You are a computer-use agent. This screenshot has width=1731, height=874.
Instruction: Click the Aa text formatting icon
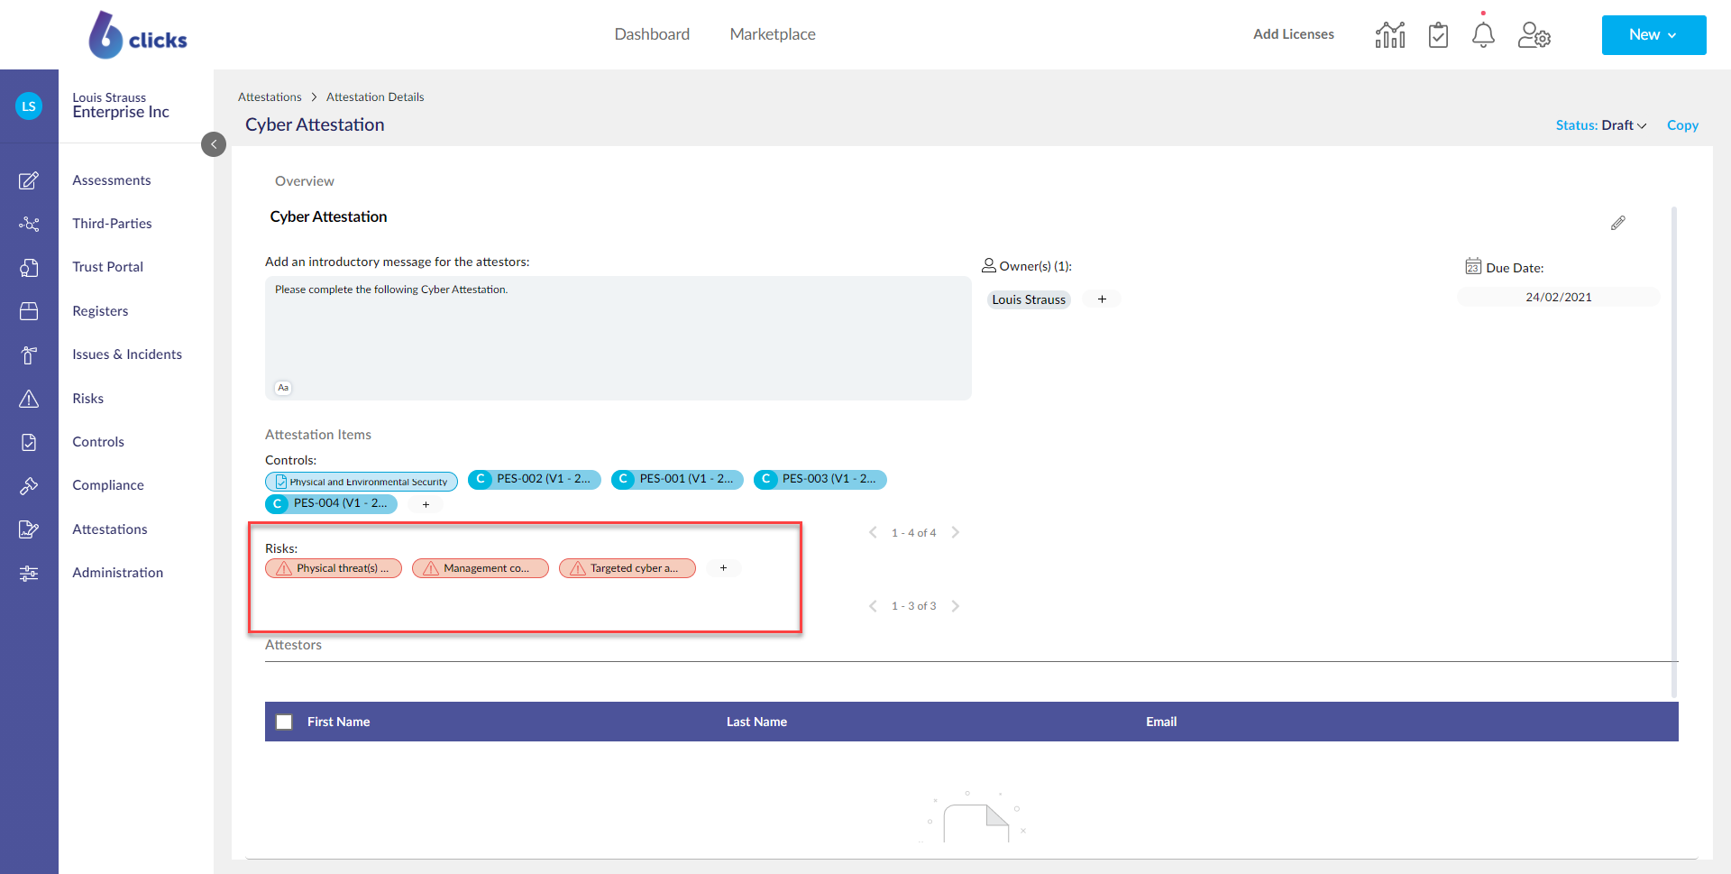pyautogui.click(x=283, y=388)
